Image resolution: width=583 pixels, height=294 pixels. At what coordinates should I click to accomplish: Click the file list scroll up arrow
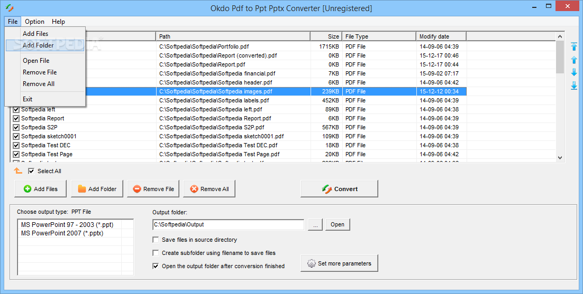560,36
